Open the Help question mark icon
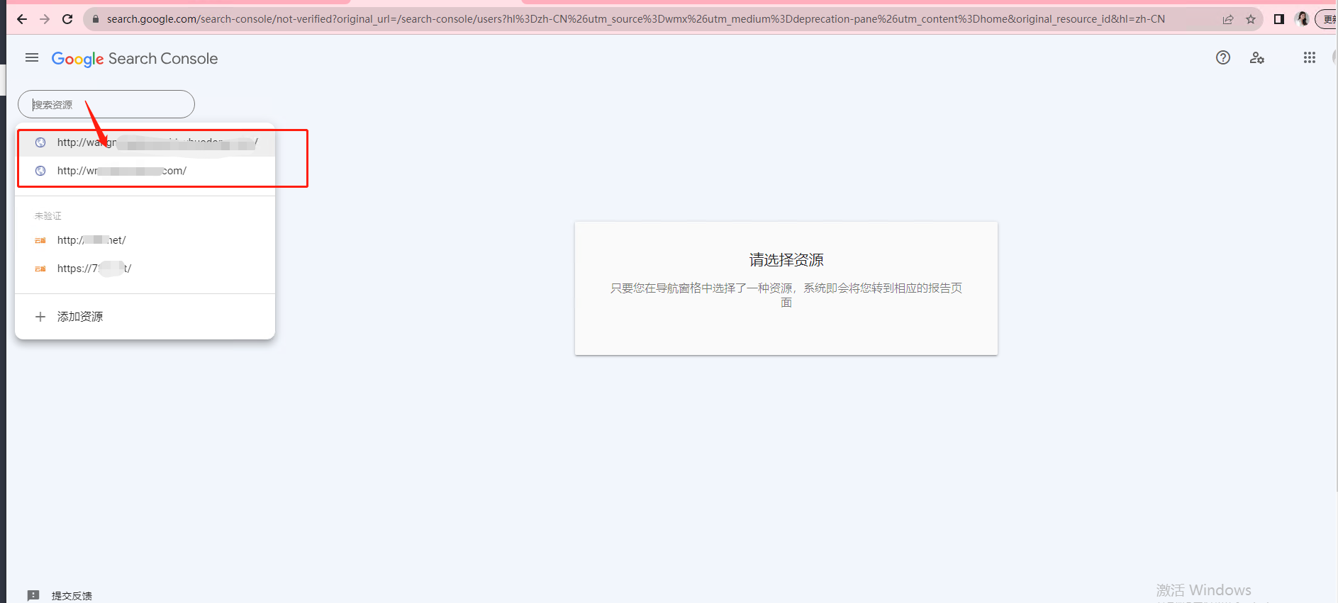 pyautogui.click(x=1223, y=58)
